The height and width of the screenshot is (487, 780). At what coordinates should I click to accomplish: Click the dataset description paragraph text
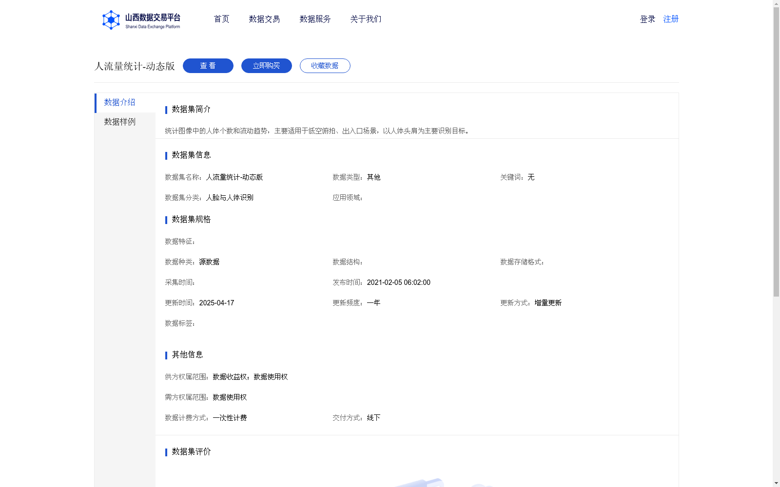coord(318,131)
